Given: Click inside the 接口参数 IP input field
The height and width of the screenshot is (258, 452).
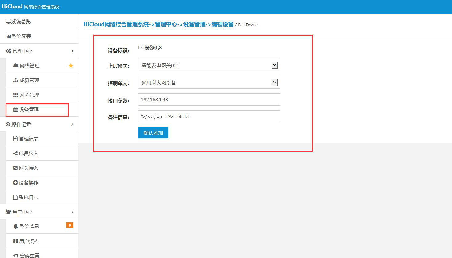Looking at the screenshot, I should coord(209,99).
